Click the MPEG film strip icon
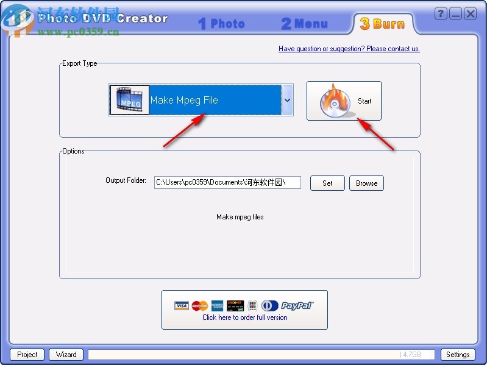487x365 pixels. (x=129, y=100)
